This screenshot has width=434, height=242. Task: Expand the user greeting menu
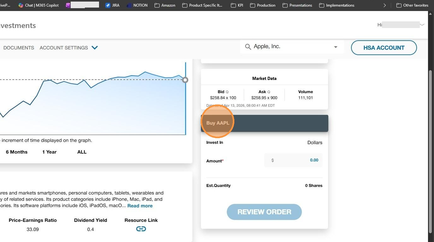[422, 25]
